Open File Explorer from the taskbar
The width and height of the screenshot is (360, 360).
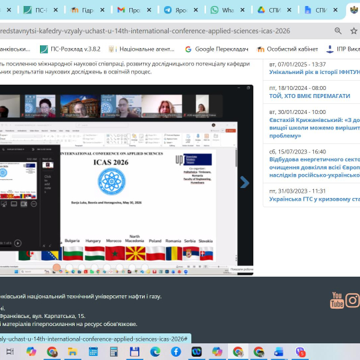pos(72,351)
